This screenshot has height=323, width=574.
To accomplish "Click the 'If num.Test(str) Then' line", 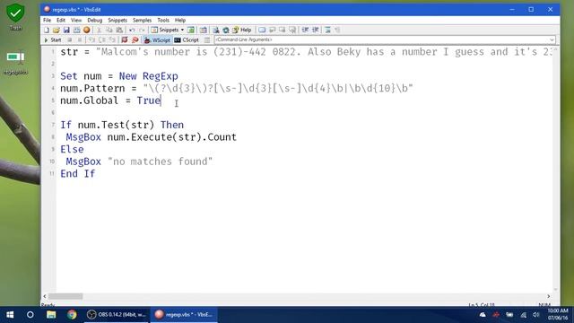I will [x=122, y=125].
